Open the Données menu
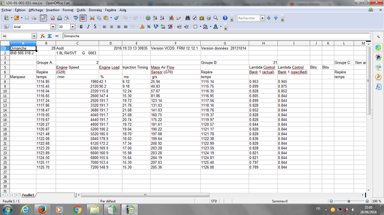 [x=95, y=10]
